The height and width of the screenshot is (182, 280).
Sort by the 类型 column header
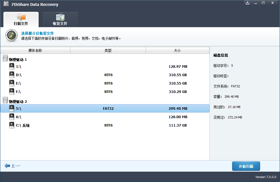pyautogui.click(x=108, y=50)
